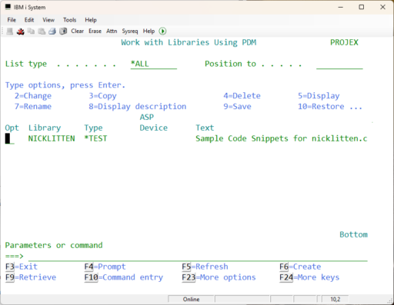
Task: Click the Attn toolbar button
Action: (x=112, y=31)
